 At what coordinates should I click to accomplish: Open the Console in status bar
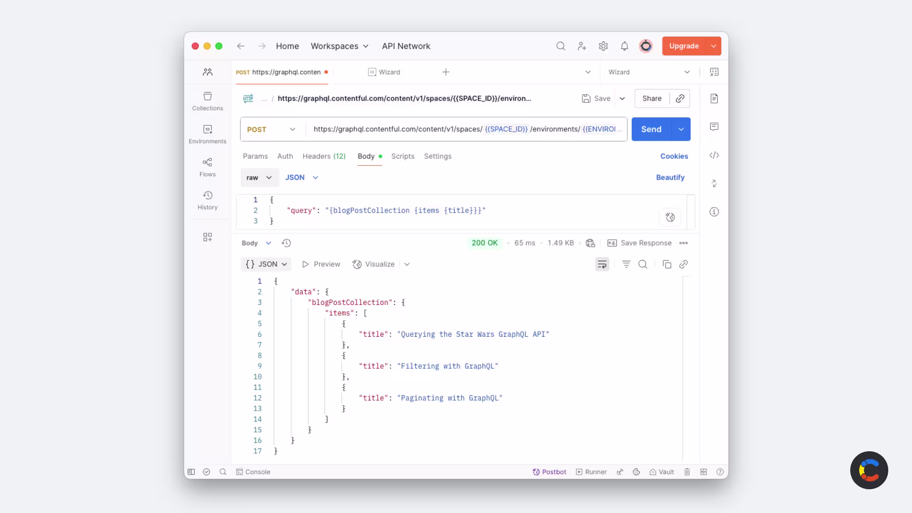253,472
